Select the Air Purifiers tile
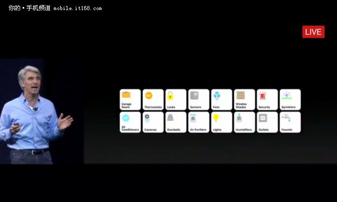337x202 pixels. 199,122
